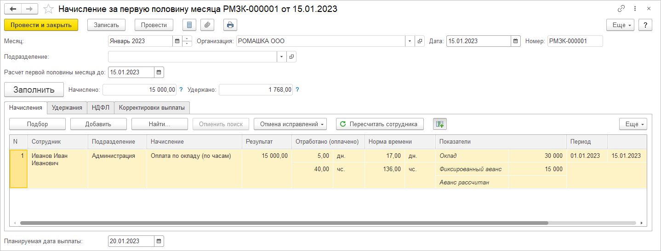Show the Удержано help question mark

coord(297,90)
